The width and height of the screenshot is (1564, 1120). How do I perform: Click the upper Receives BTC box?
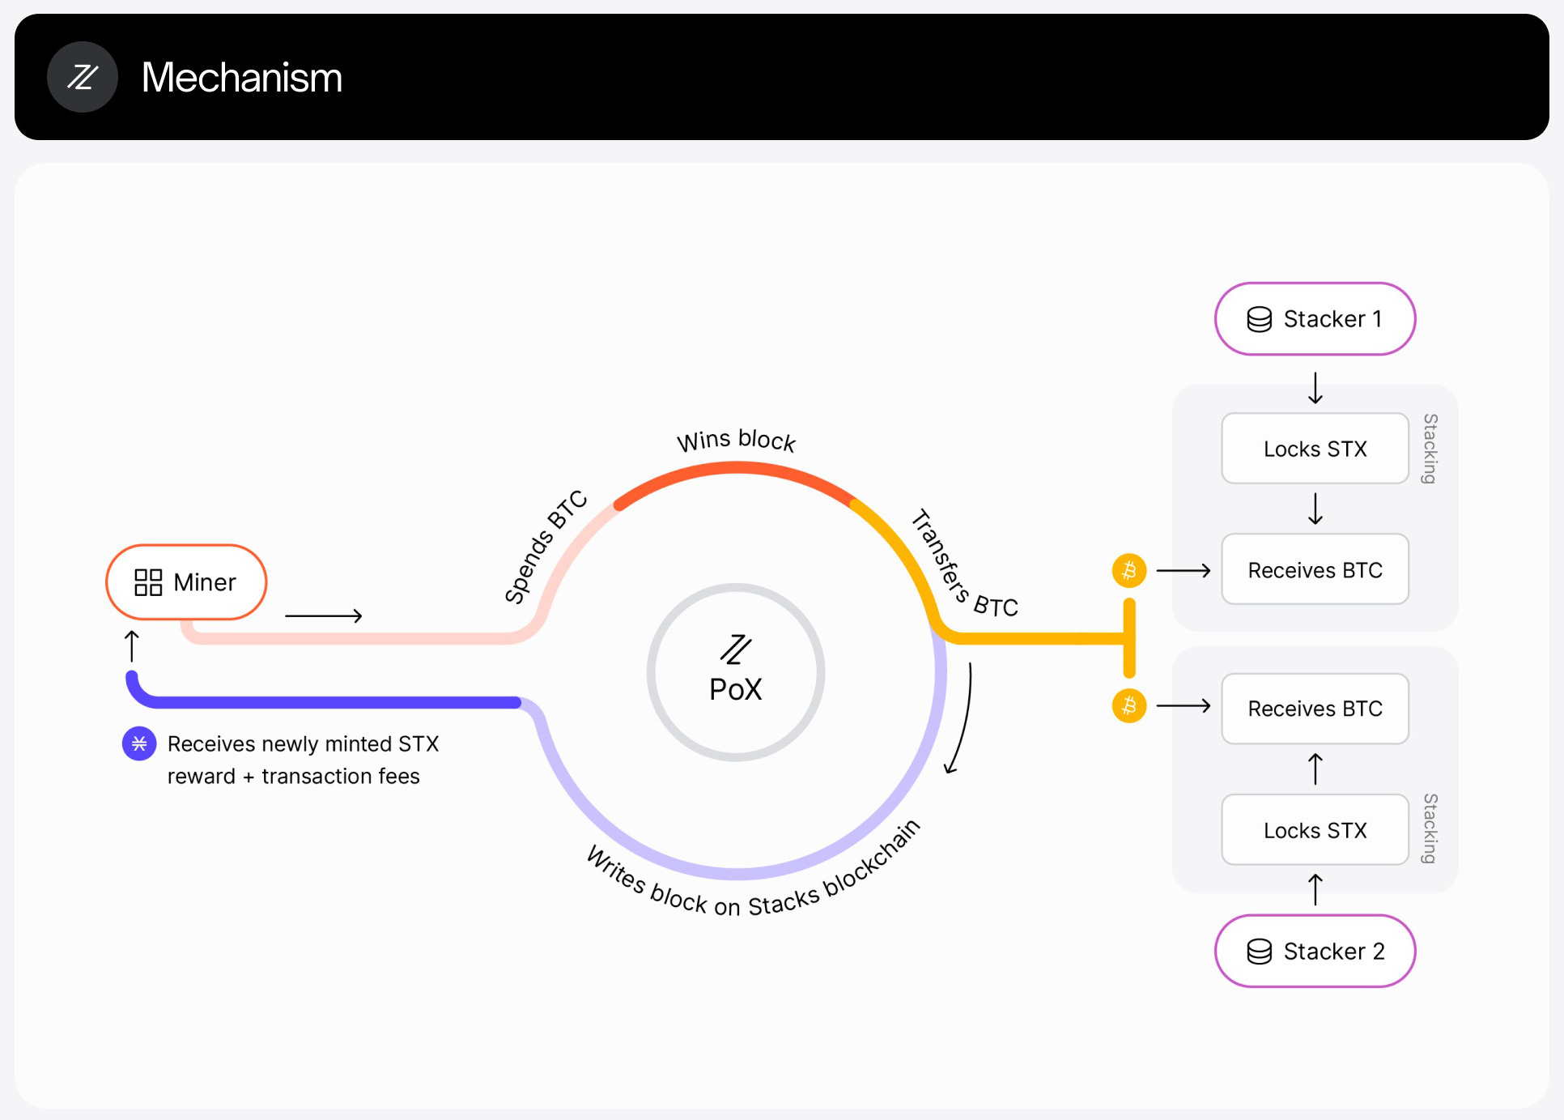(1315, 570)
